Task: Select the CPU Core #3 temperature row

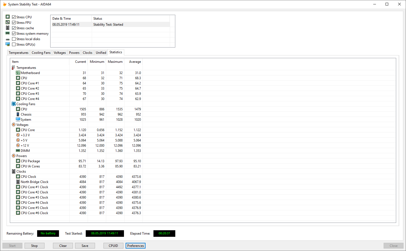Action: click(x=76, y=94)
